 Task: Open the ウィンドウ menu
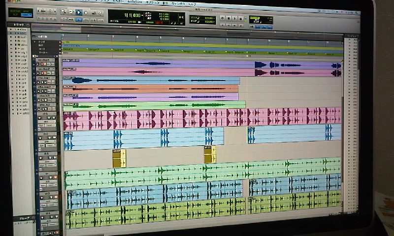pos(178,4)
